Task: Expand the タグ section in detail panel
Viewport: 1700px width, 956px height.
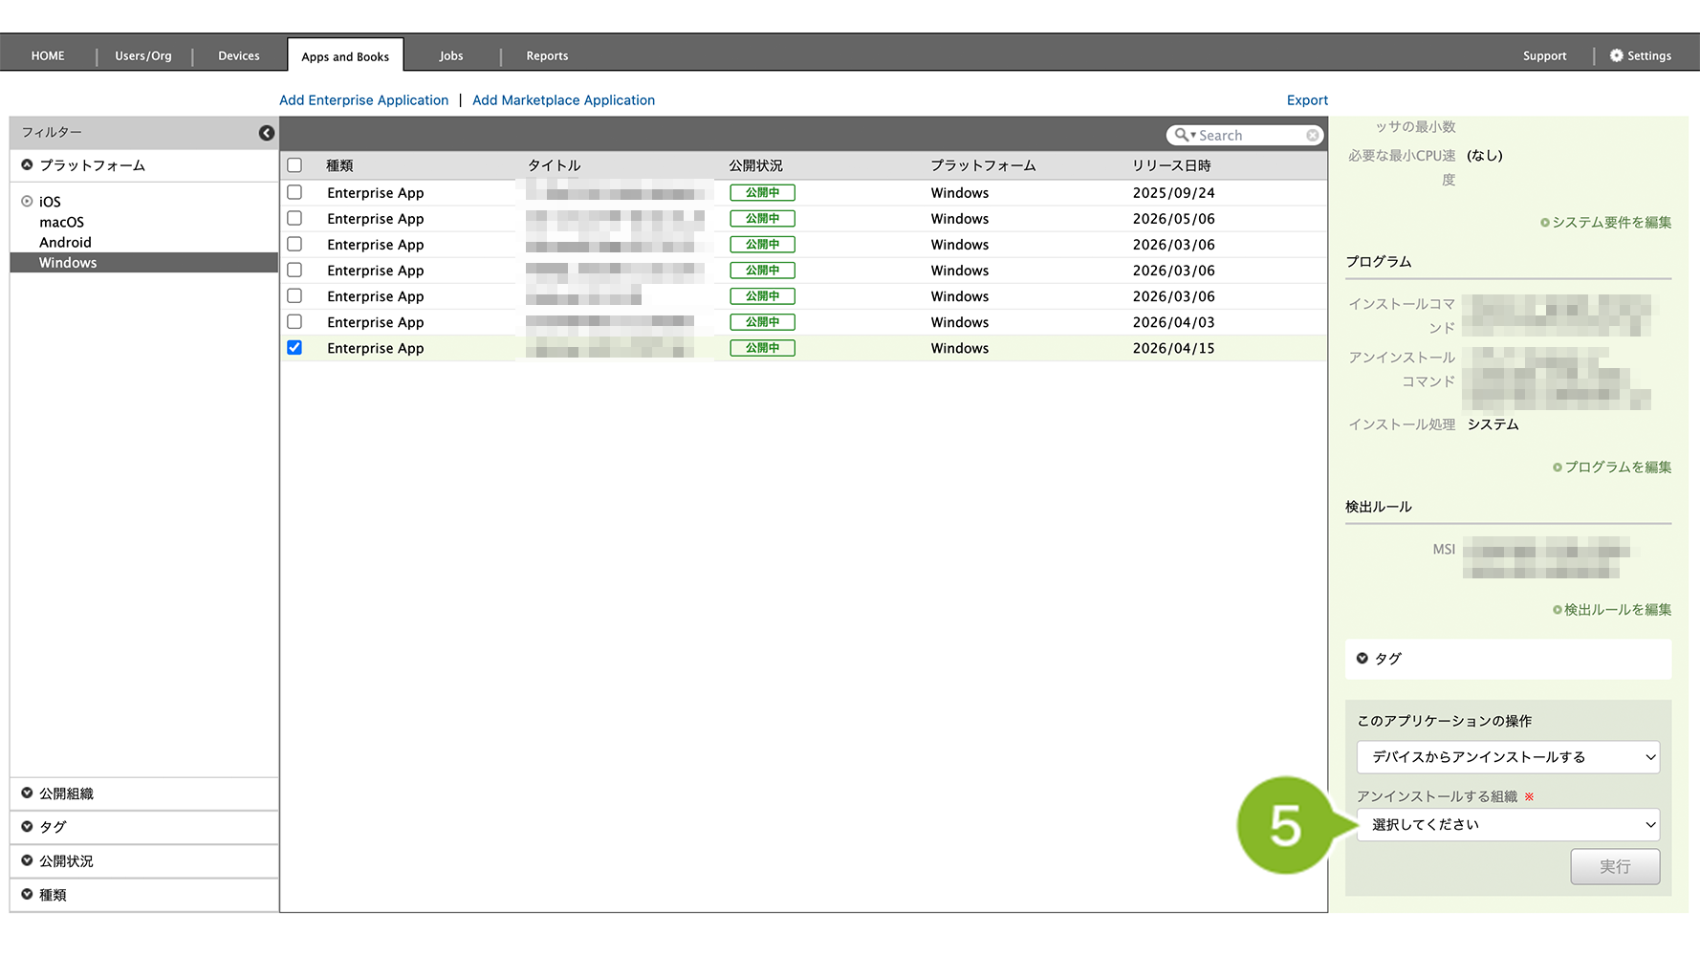Action: coord(1508,659)
